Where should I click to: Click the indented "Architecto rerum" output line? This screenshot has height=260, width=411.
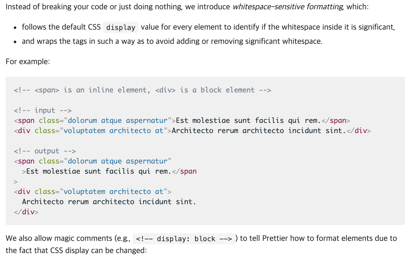point(109,202)
